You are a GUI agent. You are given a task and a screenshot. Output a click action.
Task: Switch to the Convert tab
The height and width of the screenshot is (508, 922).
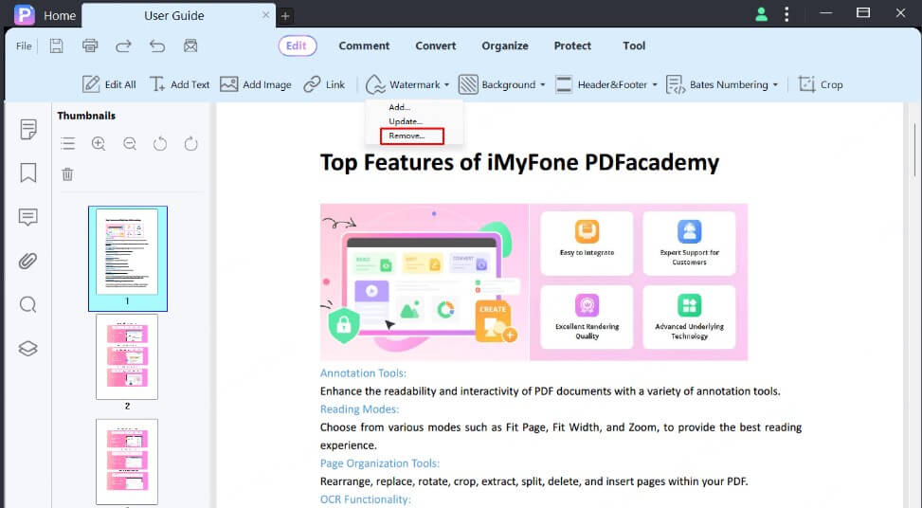click(x=436, y=45)
